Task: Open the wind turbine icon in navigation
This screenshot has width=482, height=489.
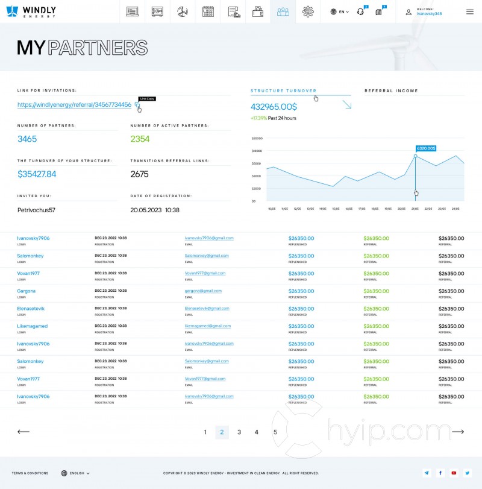Action: 183,11
